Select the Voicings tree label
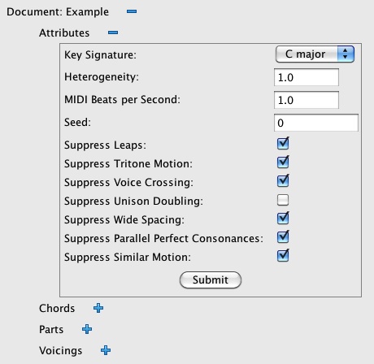This screenshot has width=374, height=364. tap(60, 350)
